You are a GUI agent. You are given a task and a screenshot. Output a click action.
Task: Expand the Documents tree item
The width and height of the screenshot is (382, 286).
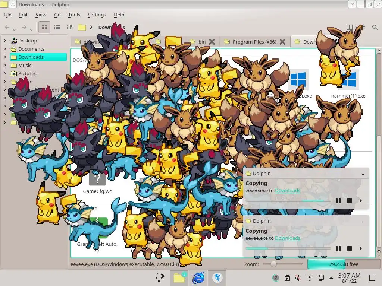tap(5, 49)
